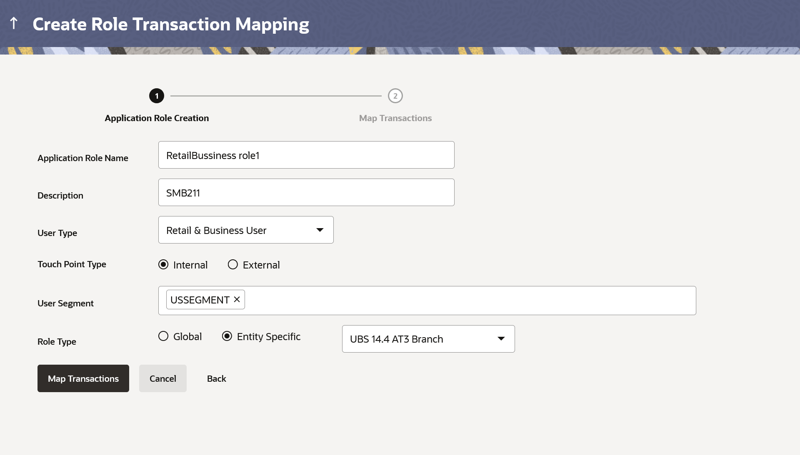Image resolution: width=800 pixels, height=455 pixels.
Task: Select Internal touch point type
Action: point(163,265)
